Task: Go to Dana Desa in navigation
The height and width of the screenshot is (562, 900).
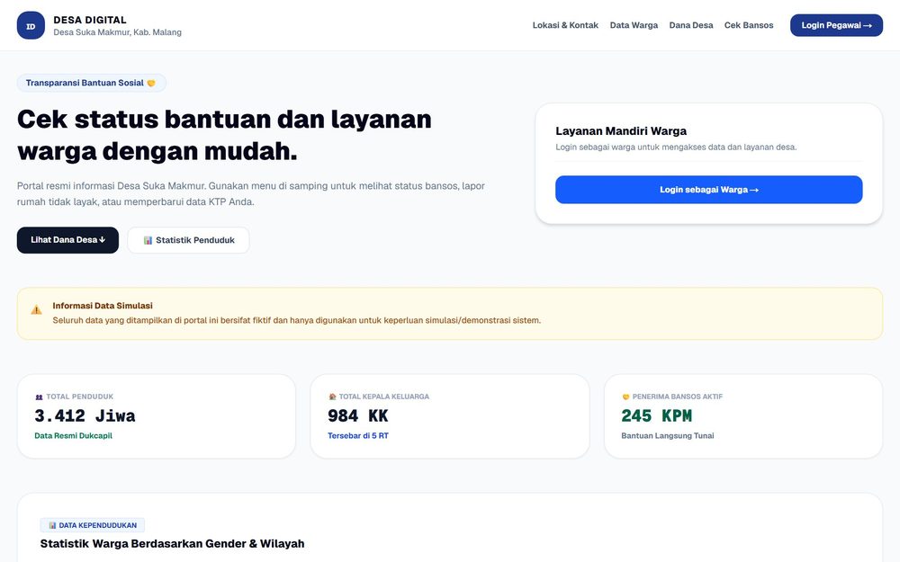Action: click(691, 25)
